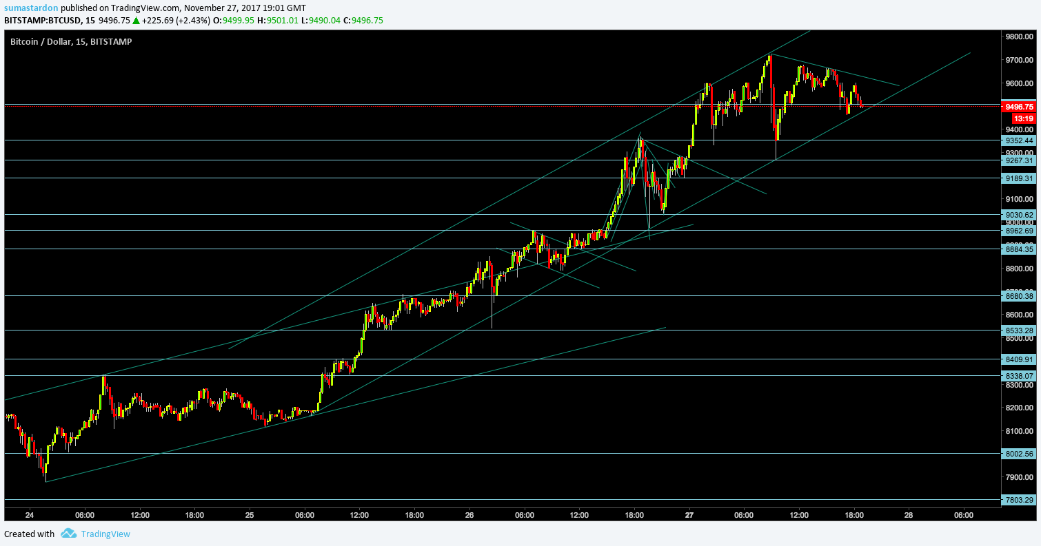Click the 24 date label on time axis
The image size is (1041, 546).
30,515
